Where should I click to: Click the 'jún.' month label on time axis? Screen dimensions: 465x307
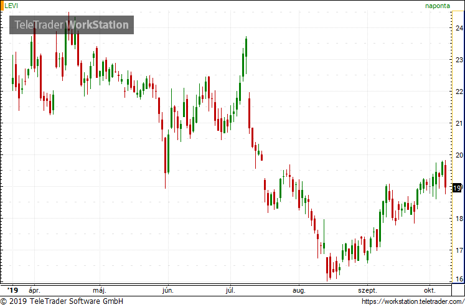click(x=168, y=290)
